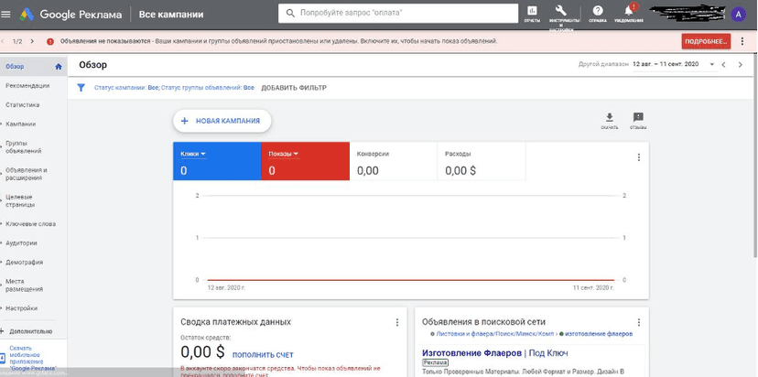Click the home icon beside Обзор

point(59,67)
